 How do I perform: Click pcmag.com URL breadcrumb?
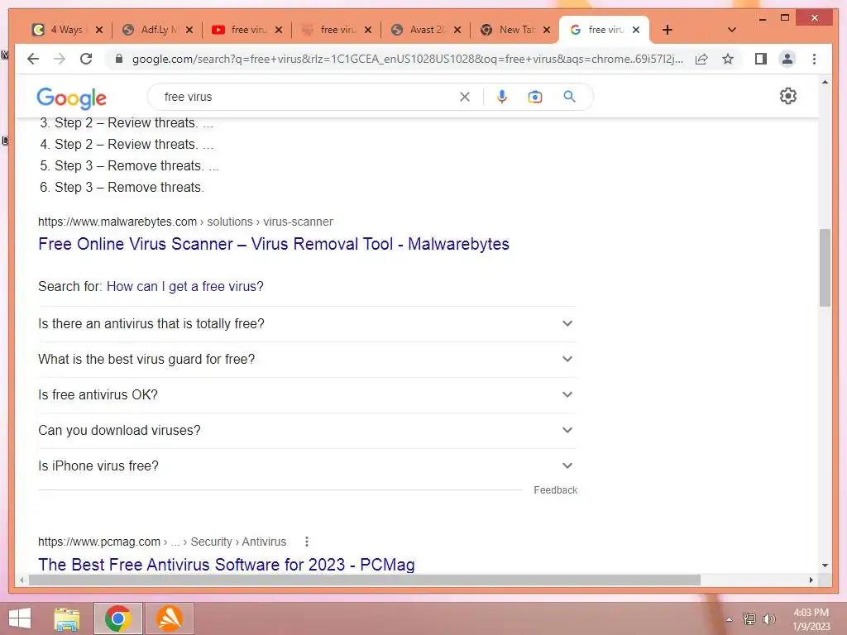(162, 542)
